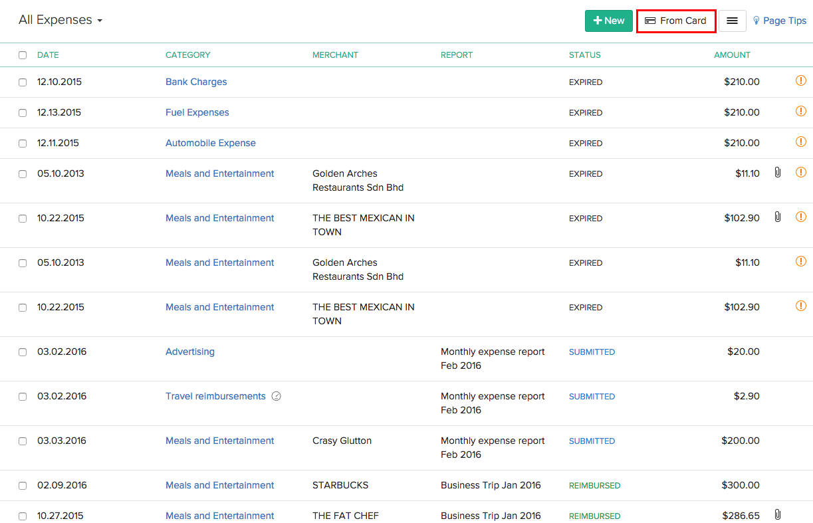Sort expenses by AMOUNT column header

tap(732, 55)
